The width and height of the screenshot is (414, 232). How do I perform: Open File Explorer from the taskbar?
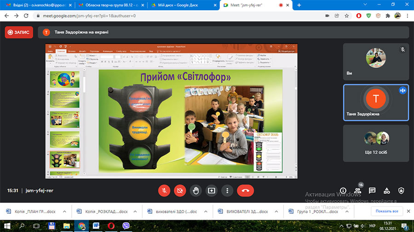pos(66,226)
